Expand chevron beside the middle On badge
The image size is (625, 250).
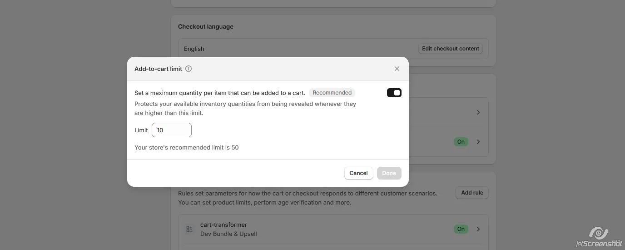tap(478, 142)
